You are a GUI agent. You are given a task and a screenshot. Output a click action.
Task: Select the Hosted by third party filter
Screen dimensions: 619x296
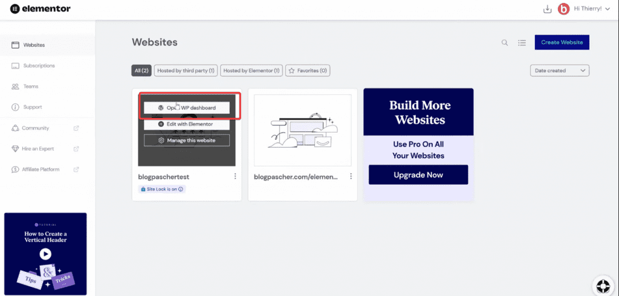[x=186, y=71]
